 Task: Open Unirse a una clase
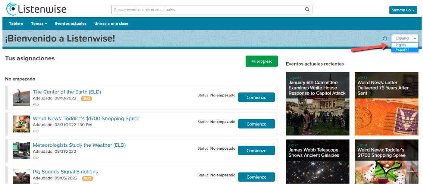click(111, 24)
